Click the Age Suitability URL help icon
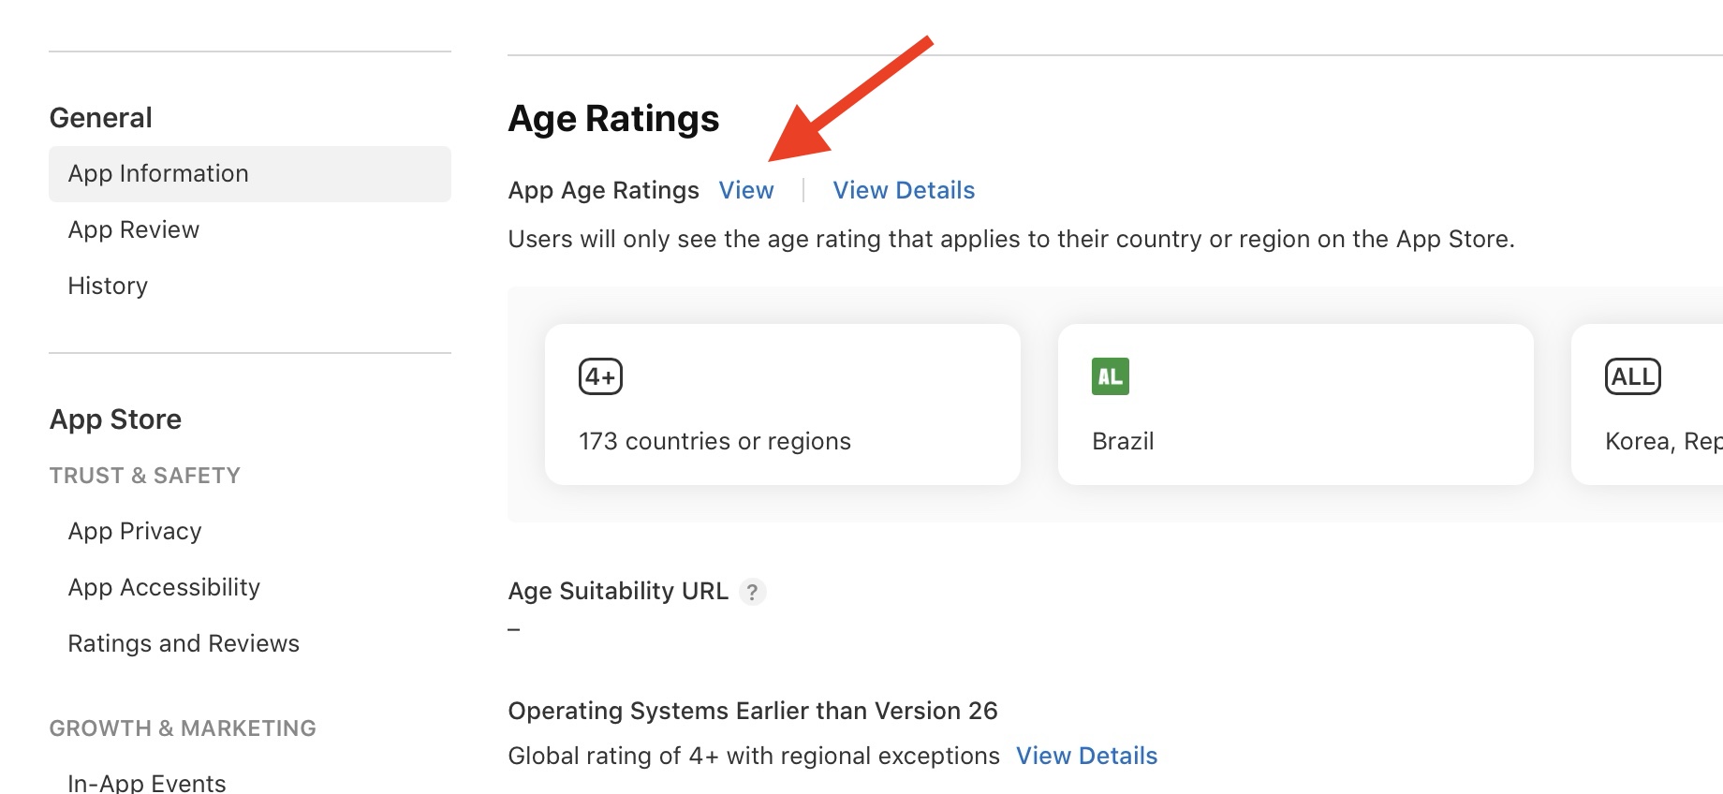The height and width of the screenshot is (794, 1723). click(752, 592)
